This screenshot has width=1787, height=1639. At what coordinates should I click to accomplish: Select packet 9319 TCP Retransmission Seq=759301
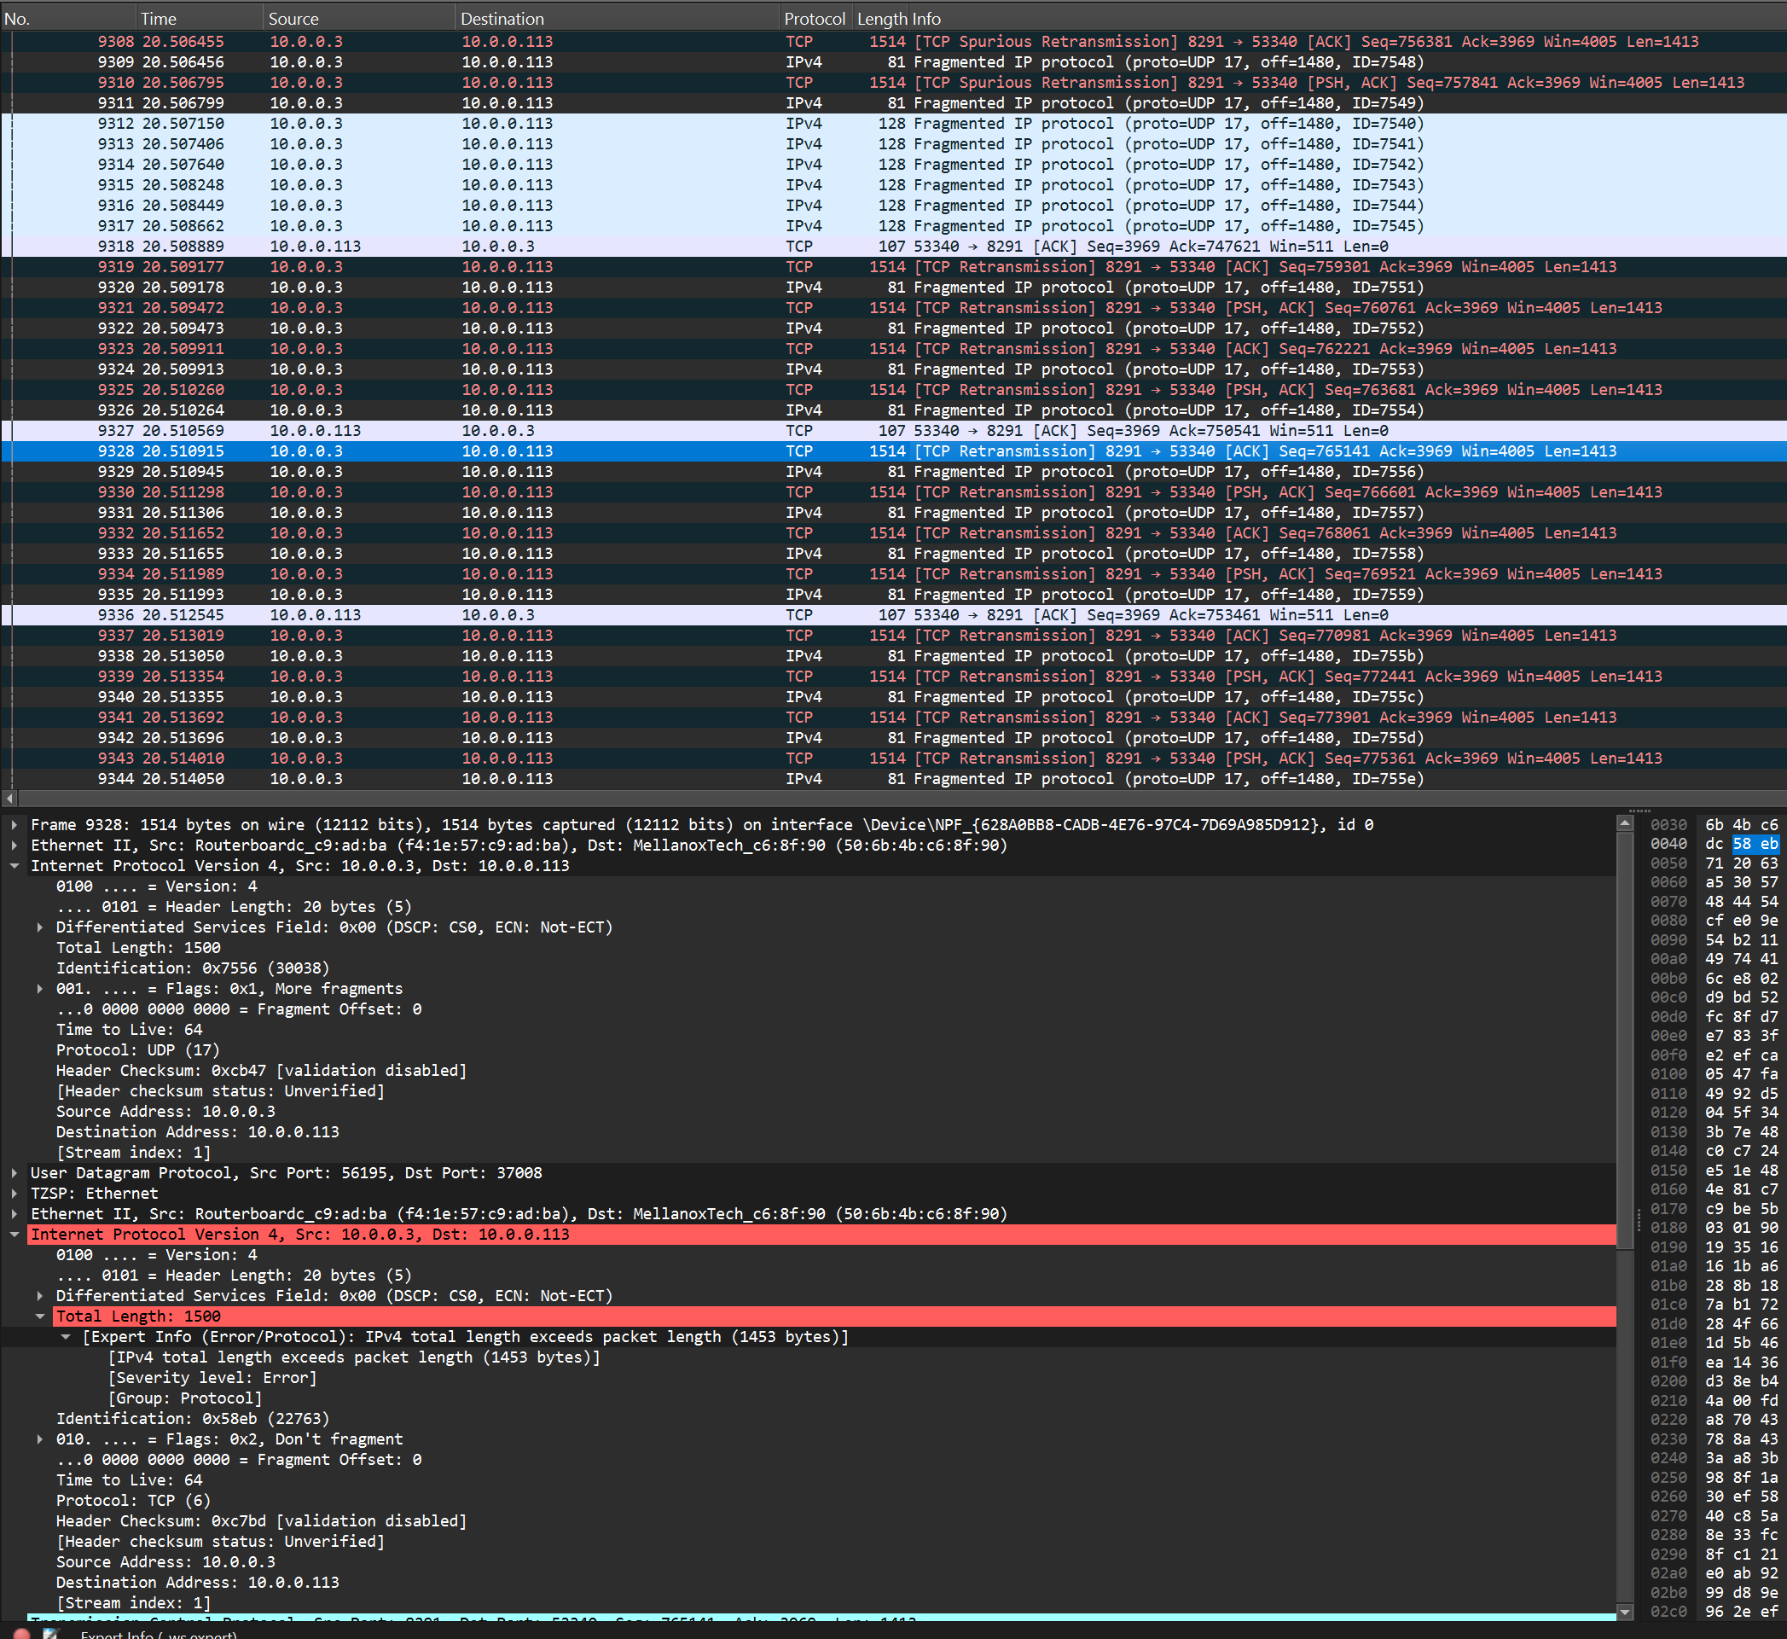pyautogui.click(x=893, y=267)
